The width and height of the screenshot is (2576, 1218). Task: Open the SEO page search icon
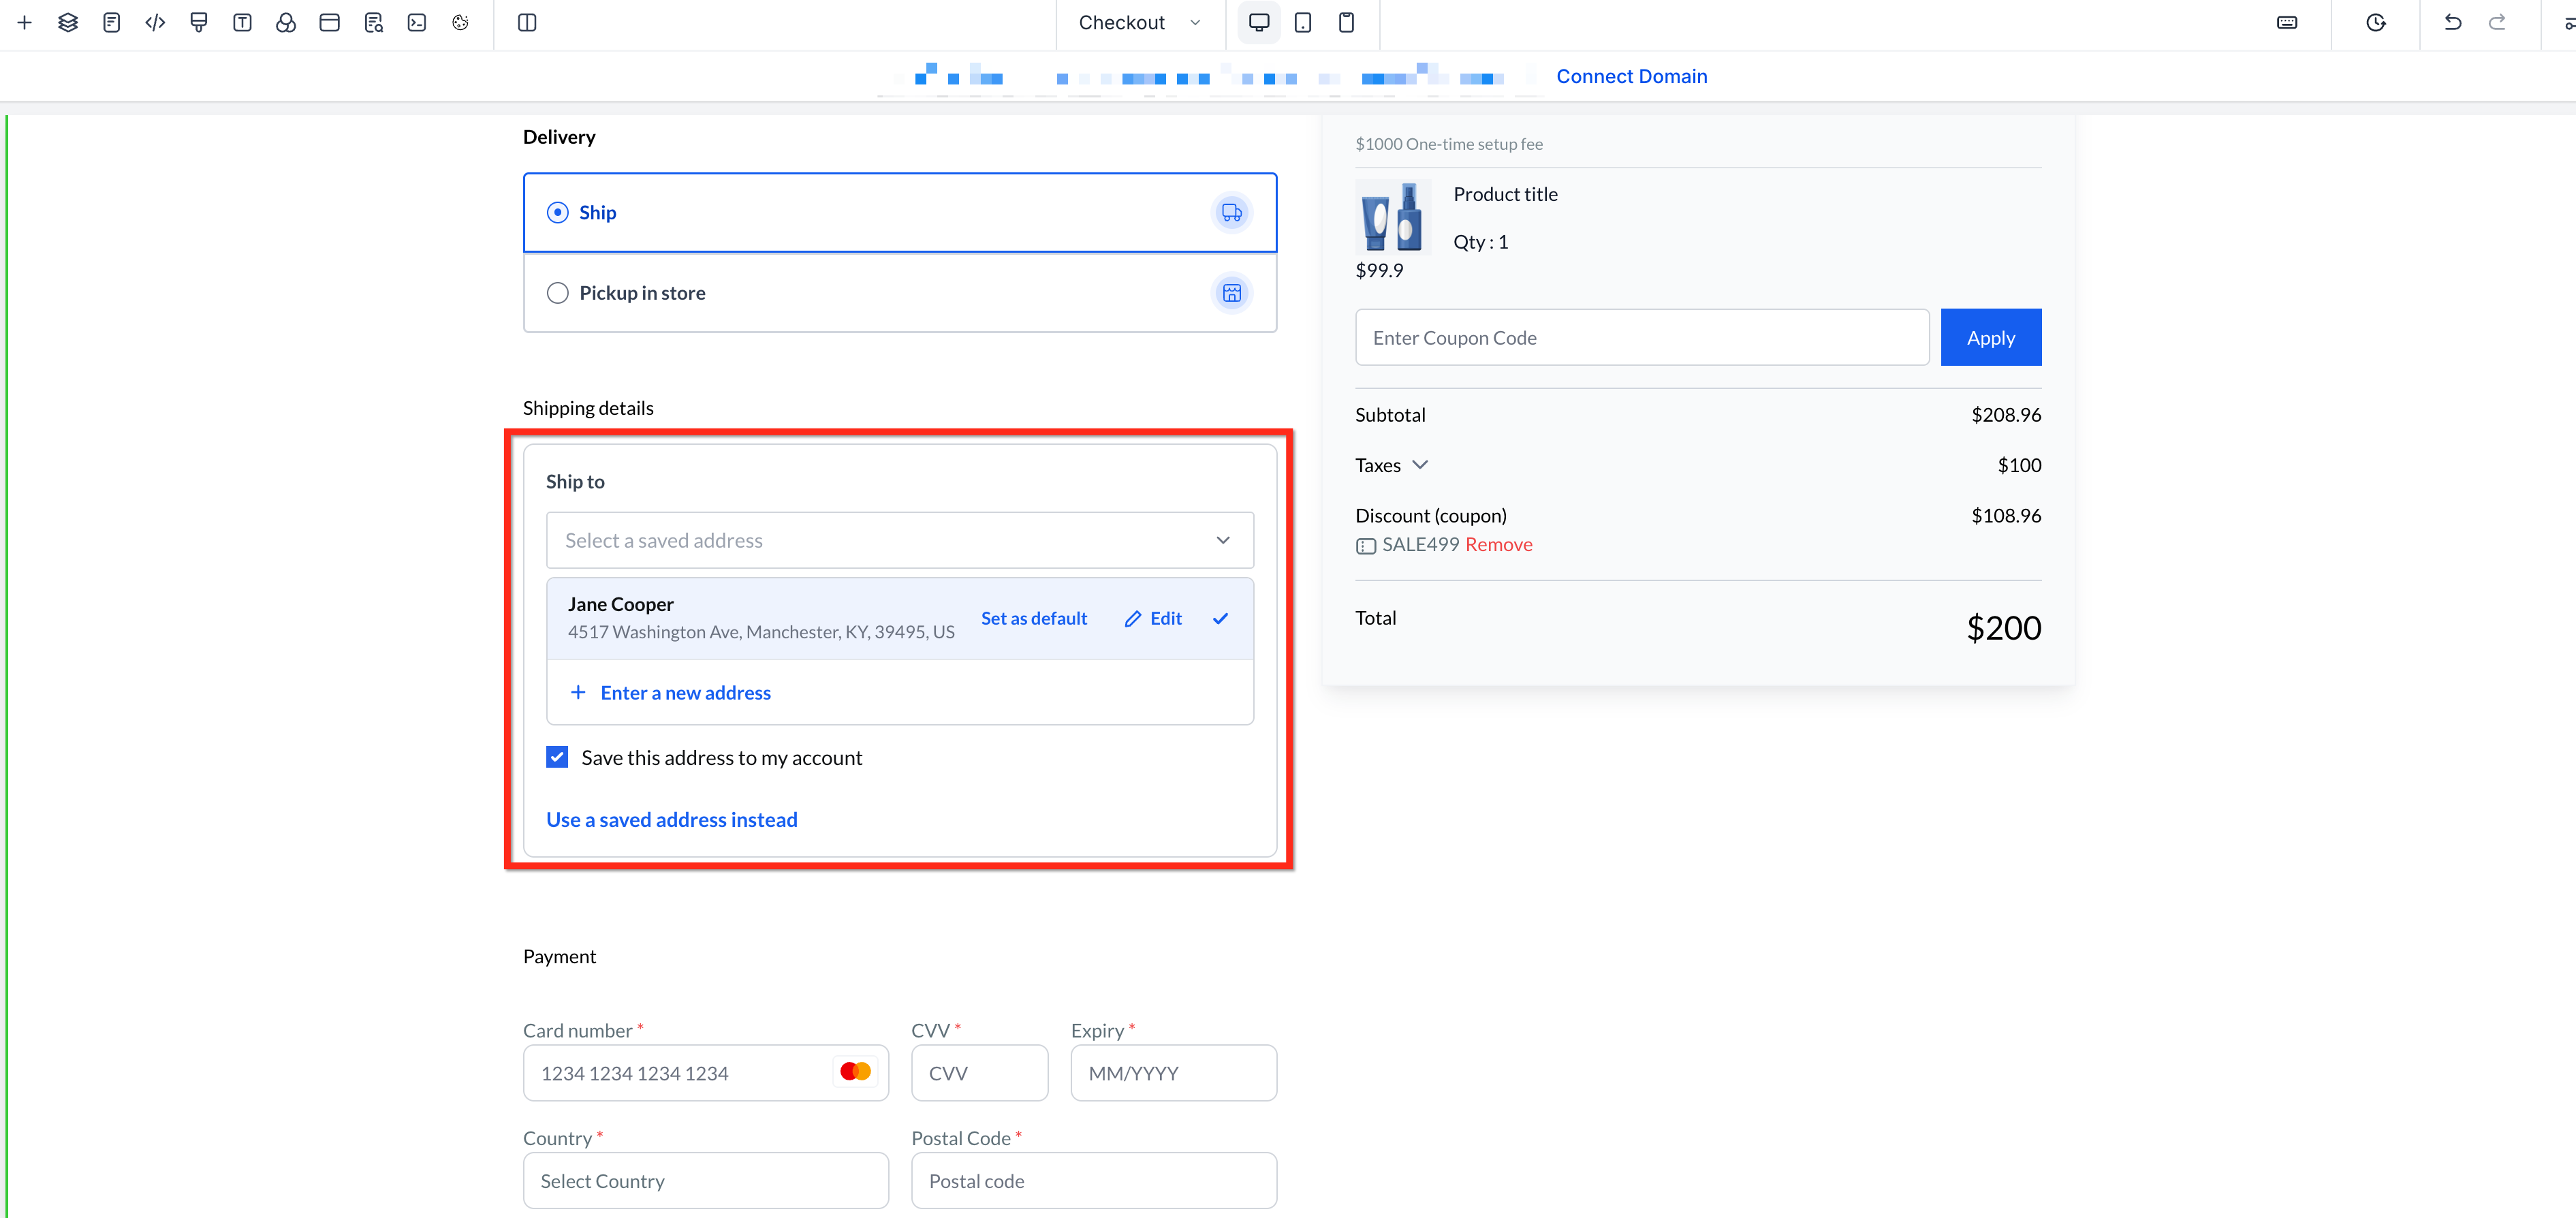click(x=374, y=22)
